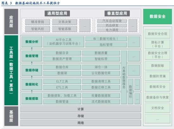The image size is (174, 129).
Task: Click the ellipsis box in 数据分析 row
Action: tap(134, 42)
